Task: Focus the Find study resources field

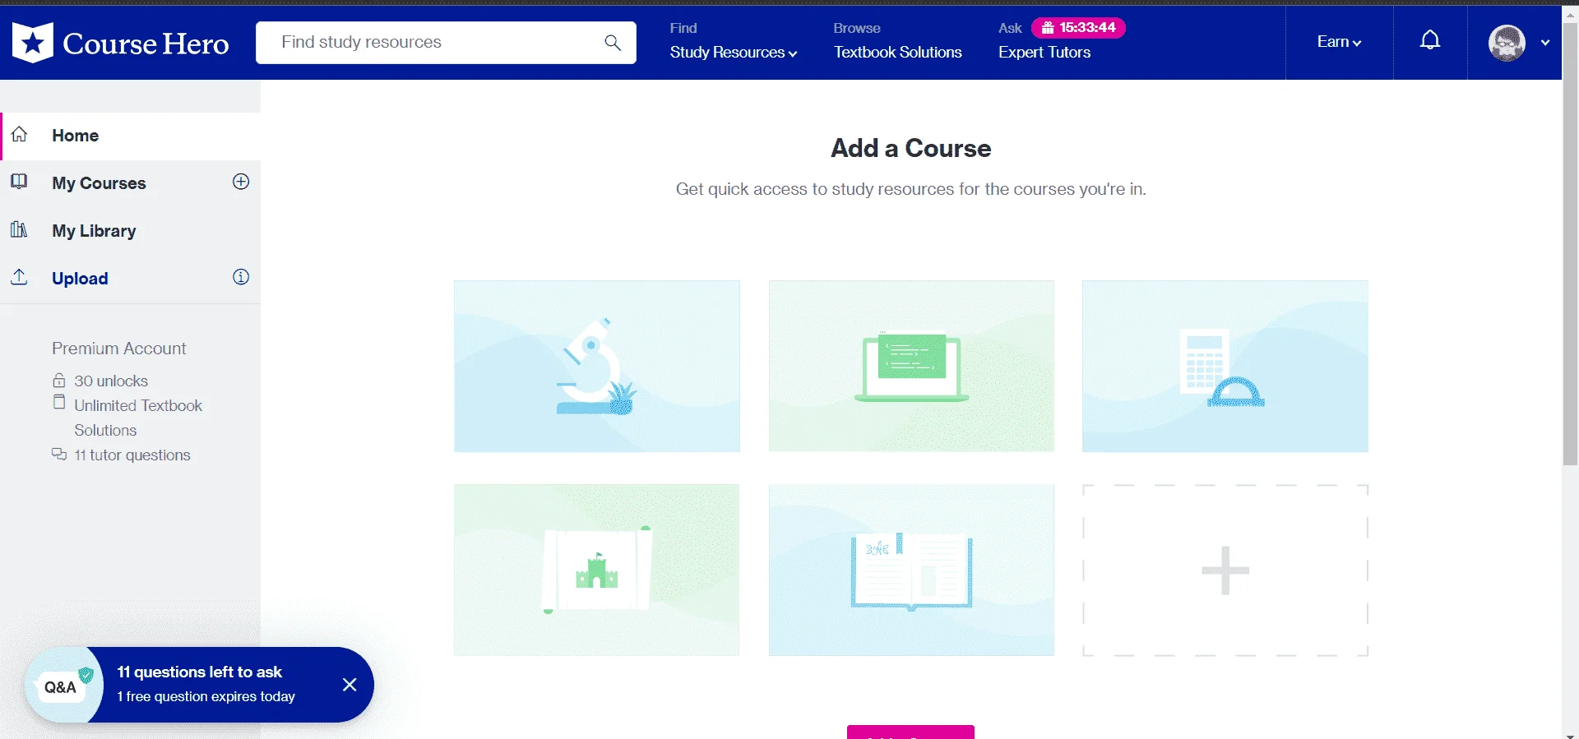Action: point(446,43)
